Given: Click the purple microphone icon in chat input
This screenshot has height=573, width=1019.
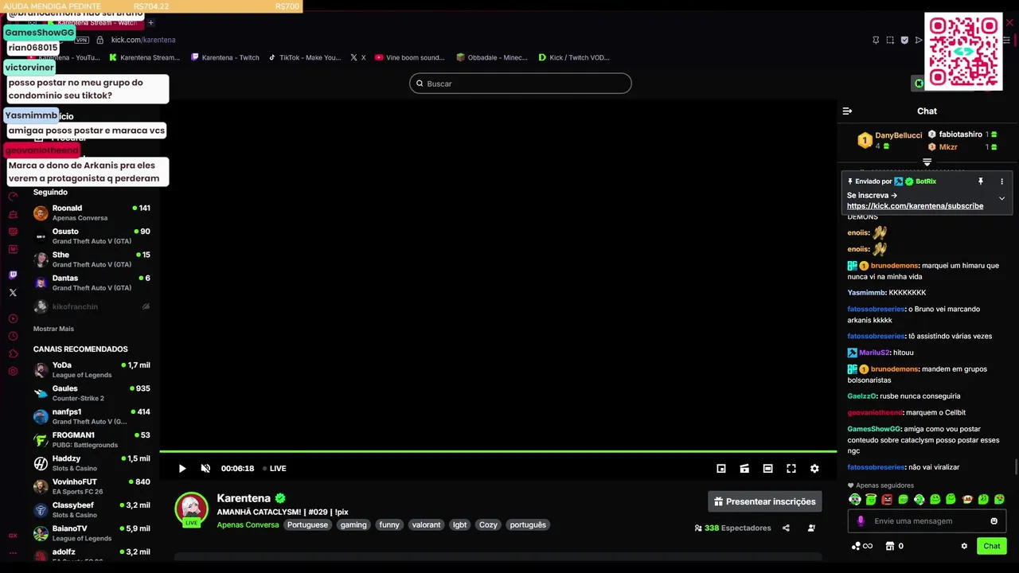Looking at the screenshot, I should [x=860, y=521].
